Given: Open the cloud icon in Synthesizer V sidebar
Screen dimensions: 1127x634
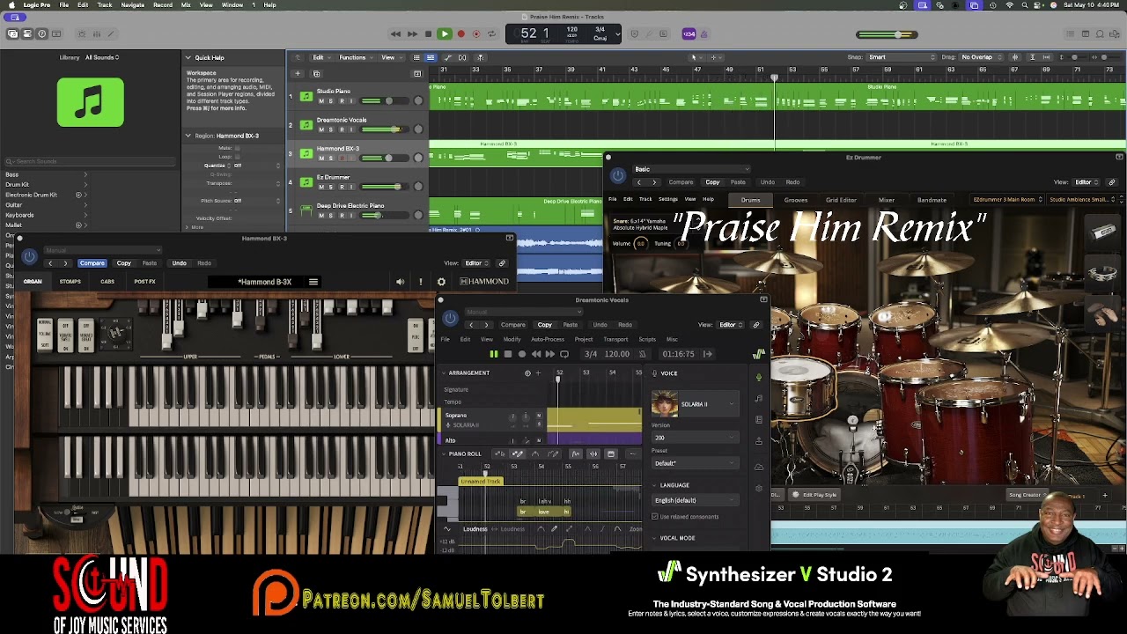Looking at the screenshot, I should click(x=759, y=467).
